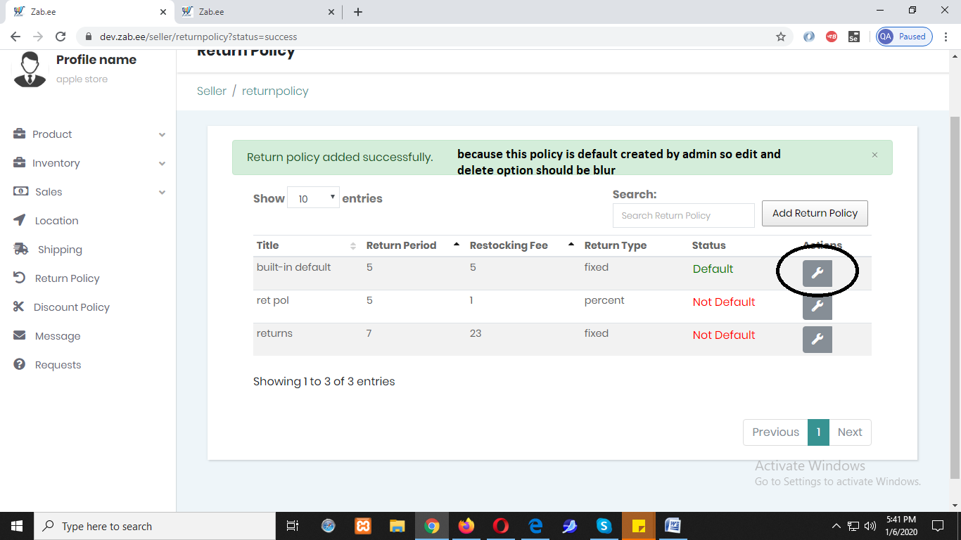The width and height of the screenshot is (961, 540).
Task: Sort table by Restocking Fee column
Action: (523, 245)
